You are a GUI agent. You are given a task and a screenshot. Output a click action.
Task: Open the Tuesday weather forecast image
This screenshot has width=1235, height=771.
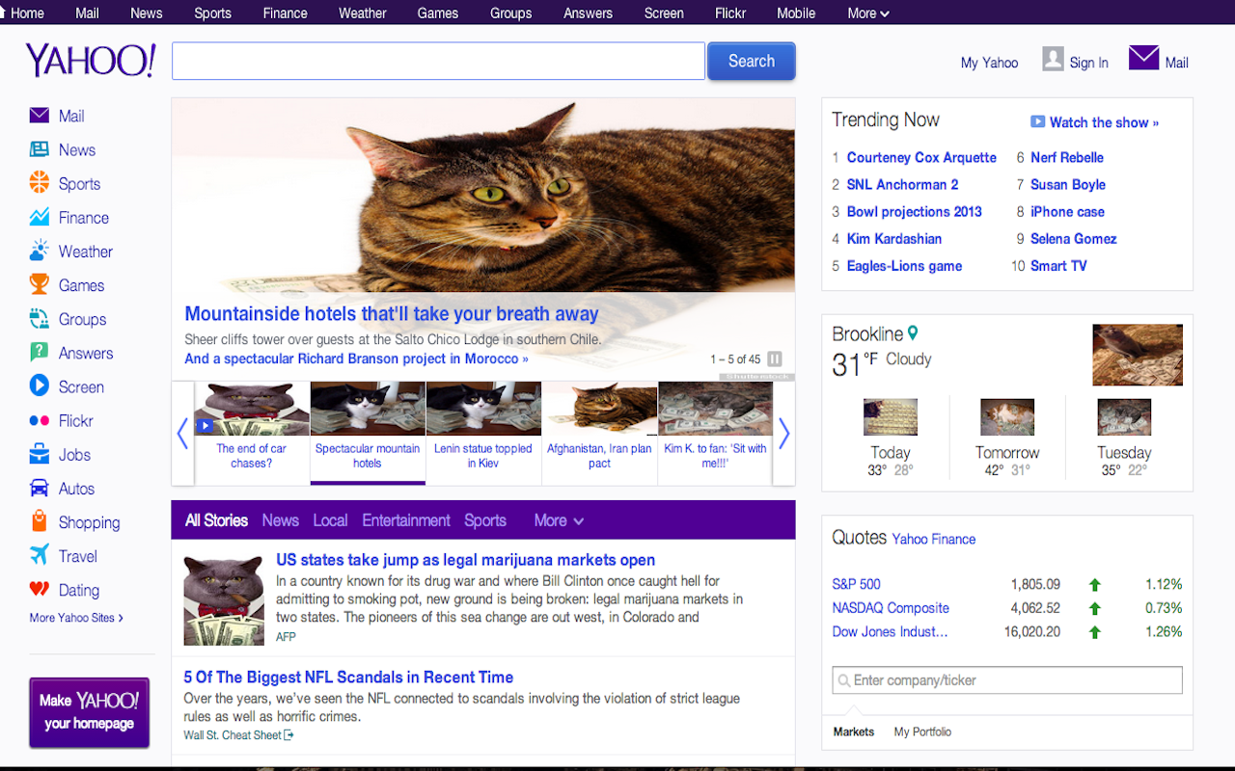[1124, 417]
